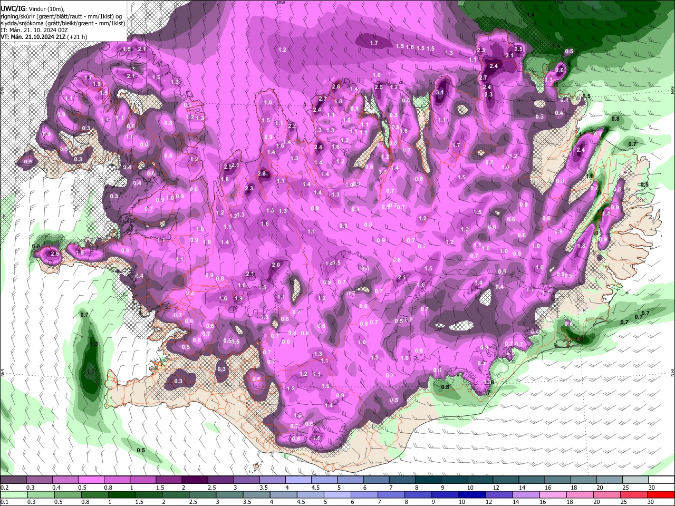Select the darkest navy 10 mm rain swatch
The height and width of the screenshot is (506, 675).
471,495
